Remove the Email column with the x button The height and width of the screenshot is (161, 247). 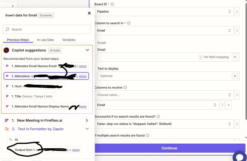point(229,105)
